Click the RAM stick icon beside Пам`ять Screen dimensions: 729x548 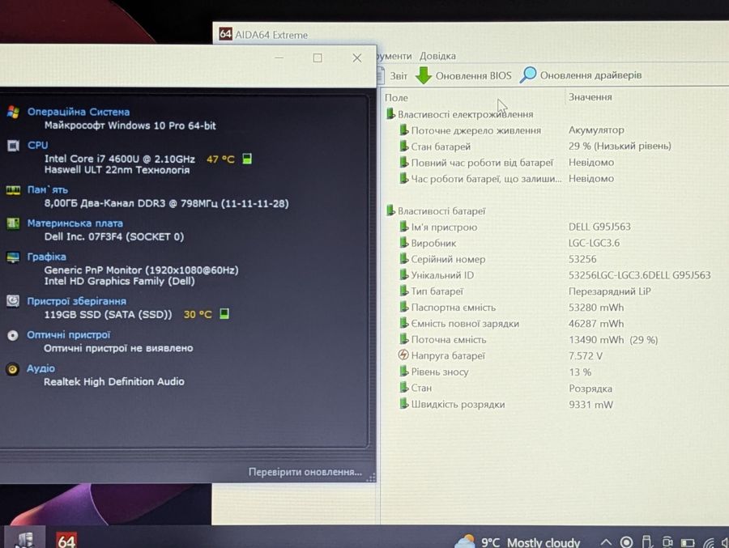[x=13, y=190]
